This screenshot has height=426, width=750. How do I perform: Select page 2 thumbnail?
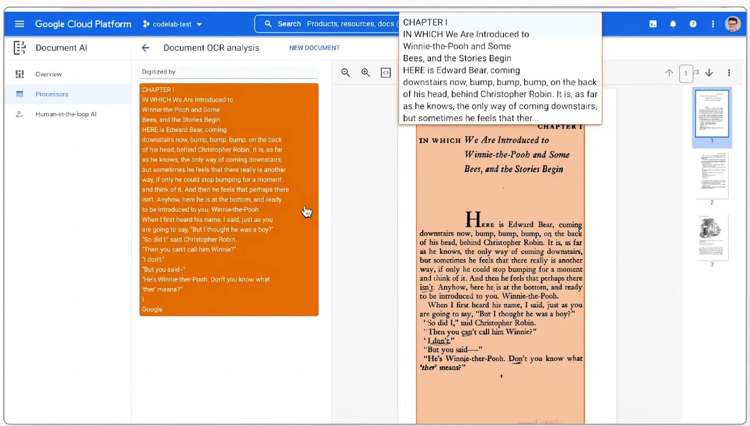pos(712,176)
